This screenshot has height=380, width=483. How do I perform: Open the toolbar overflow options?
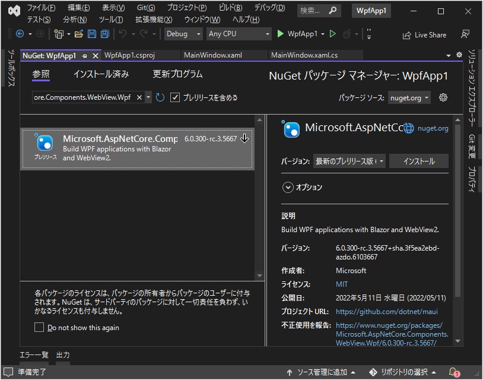368,34
